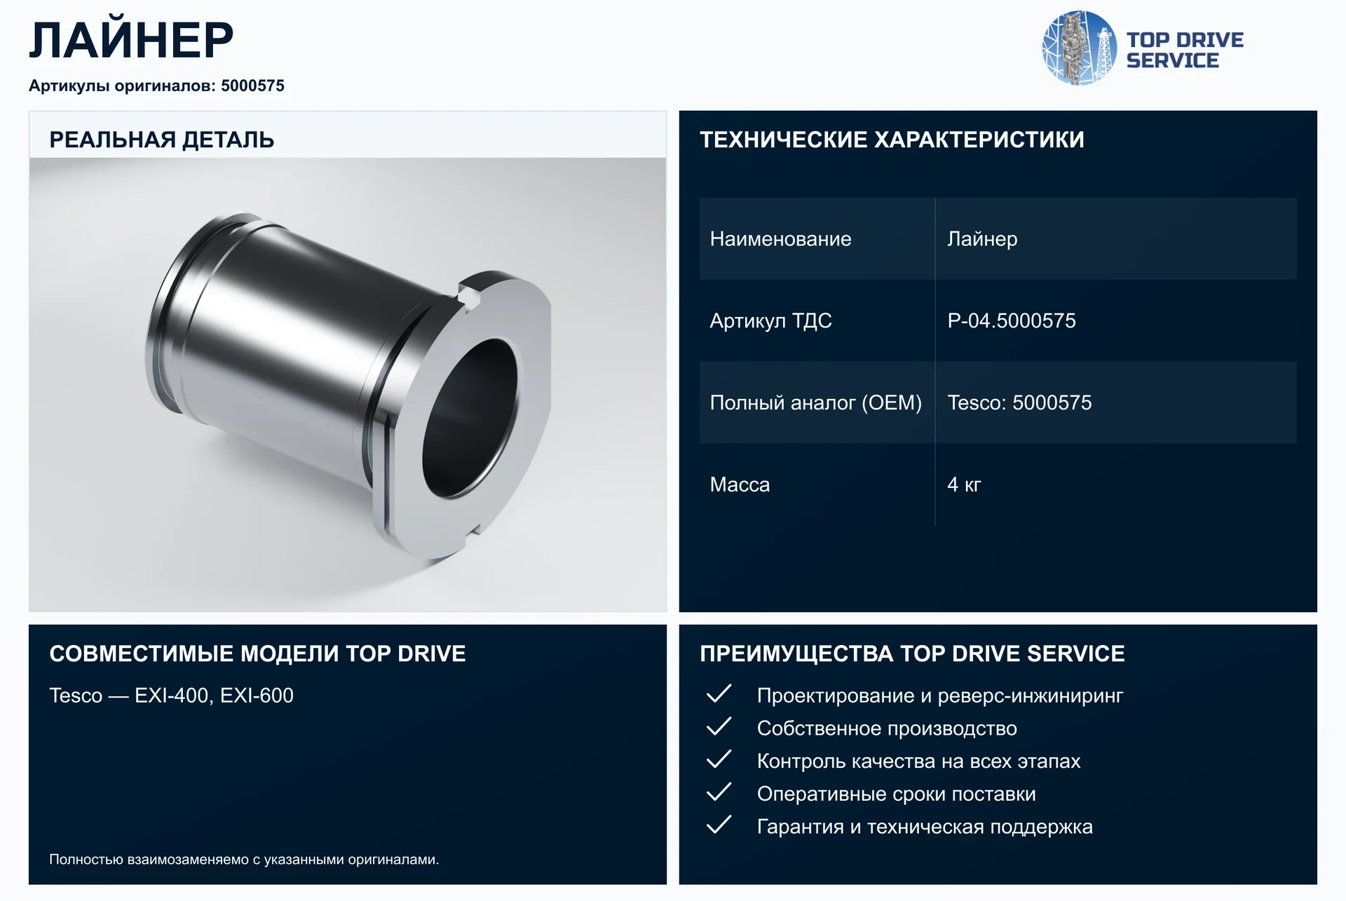Click the TOP DRIVE SERVICE logo text
Image resolution: width=1346 pixels, height=901 pixels.
(1185, 50)
